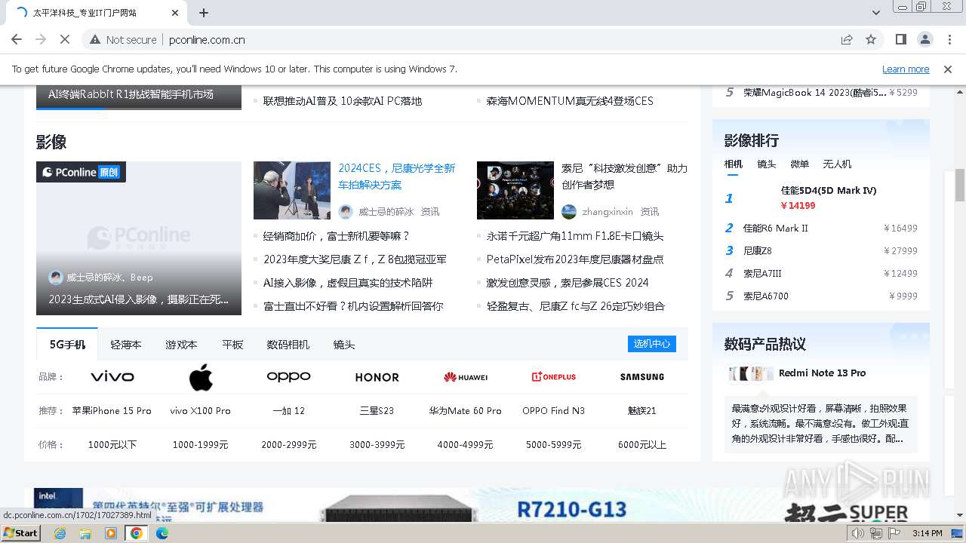The height and width of the screenshot is (543, 966).
Task: Open article 森海MOMENTUM真无线4登场CES
Action: (570, 101)
